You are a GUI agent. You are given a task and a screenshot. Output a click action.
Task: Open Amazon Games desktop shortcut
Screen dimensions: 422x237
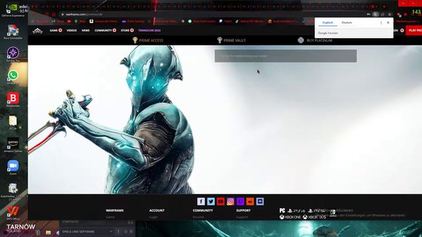pos(13,145)
